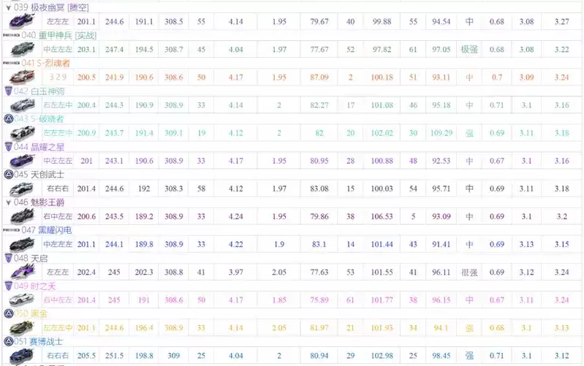The width and height of the screenshot is (584, 366).
Task: Click the round emblem beside 045 天创武士
Action: click(7, 175)
